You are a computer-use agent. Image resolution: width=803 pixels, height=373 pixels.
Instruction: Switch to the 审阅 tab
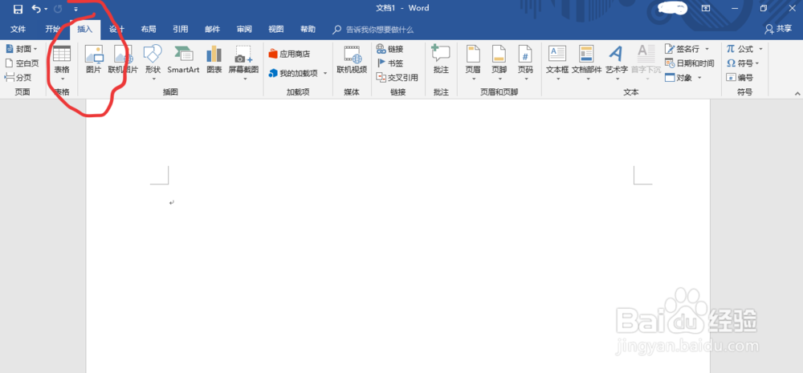244,29
